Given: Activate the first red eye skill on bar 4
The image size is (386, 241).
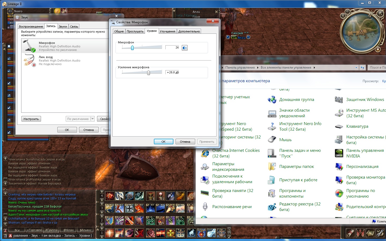Looking at the screenshot, I should 109,196.
